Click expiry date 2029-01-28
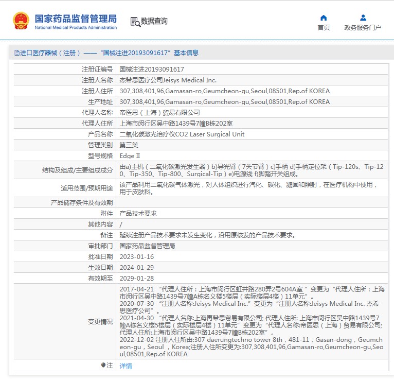Image resolution: width=394 pixels, height=381 pixels. pyautogui.click(x=137, y=278)
